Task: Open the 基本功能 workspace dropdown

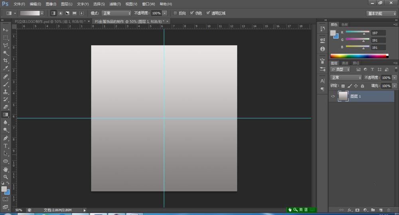Action: pyautogui.click(x=381, y=14)
